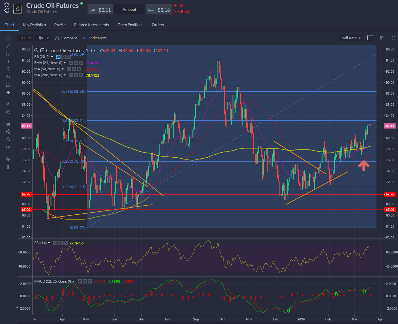Click the Crude Oil instrument drop icon
Screen dimensions: 398x324
click(x=18, y=9)
